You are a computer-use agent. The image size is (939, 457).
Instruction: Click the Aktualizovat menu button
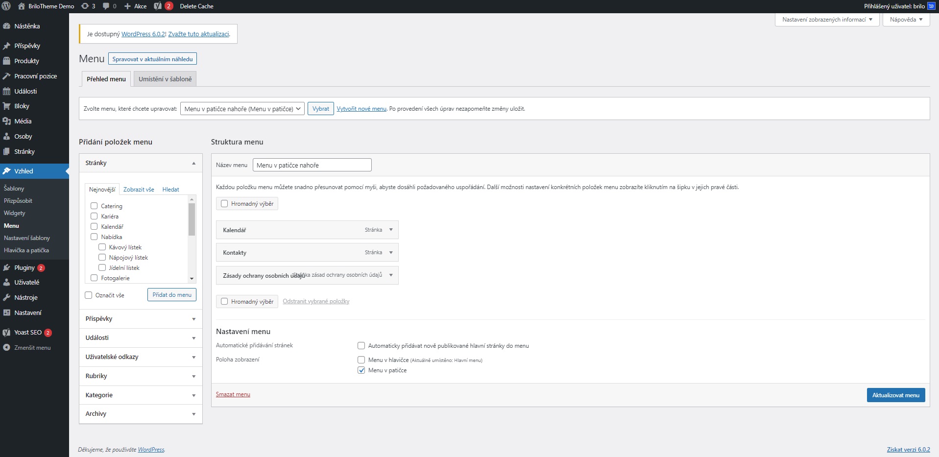(x=895, y=395)
